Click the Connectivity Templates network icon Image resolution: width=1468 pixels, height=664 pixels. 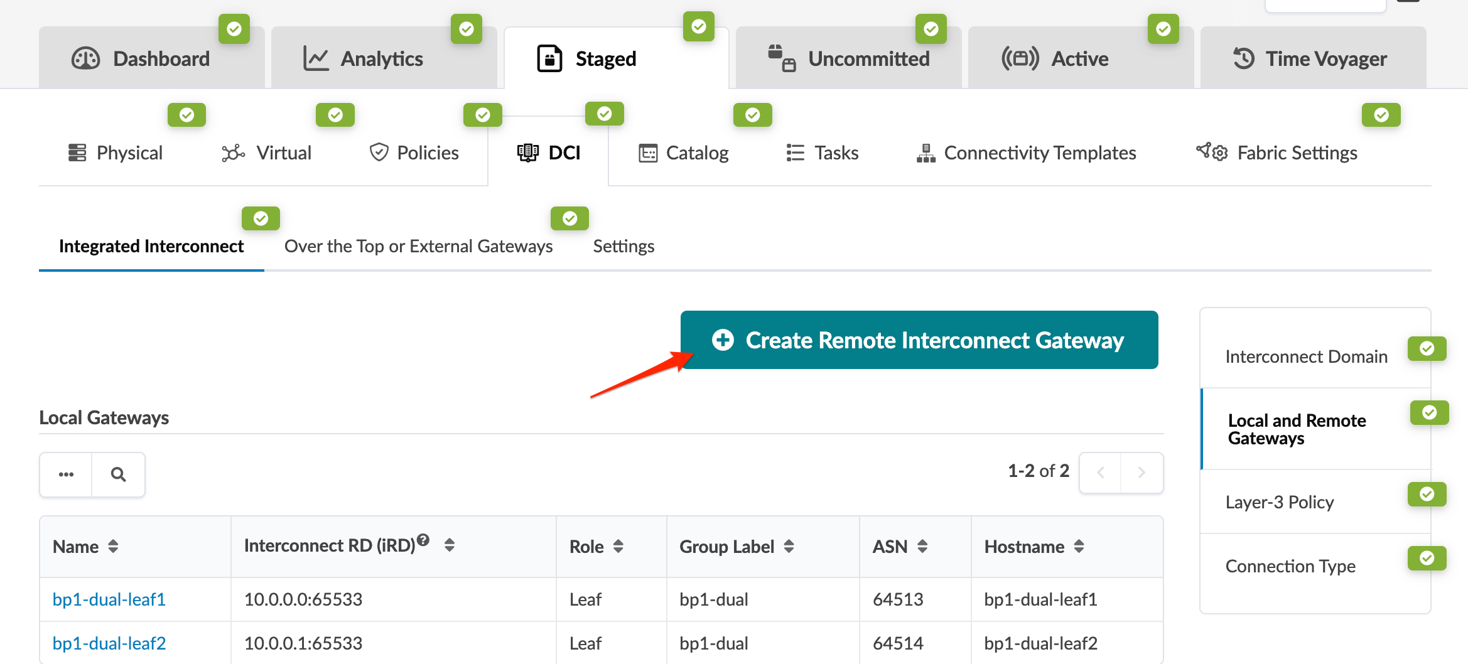click(x=926, y=153)
